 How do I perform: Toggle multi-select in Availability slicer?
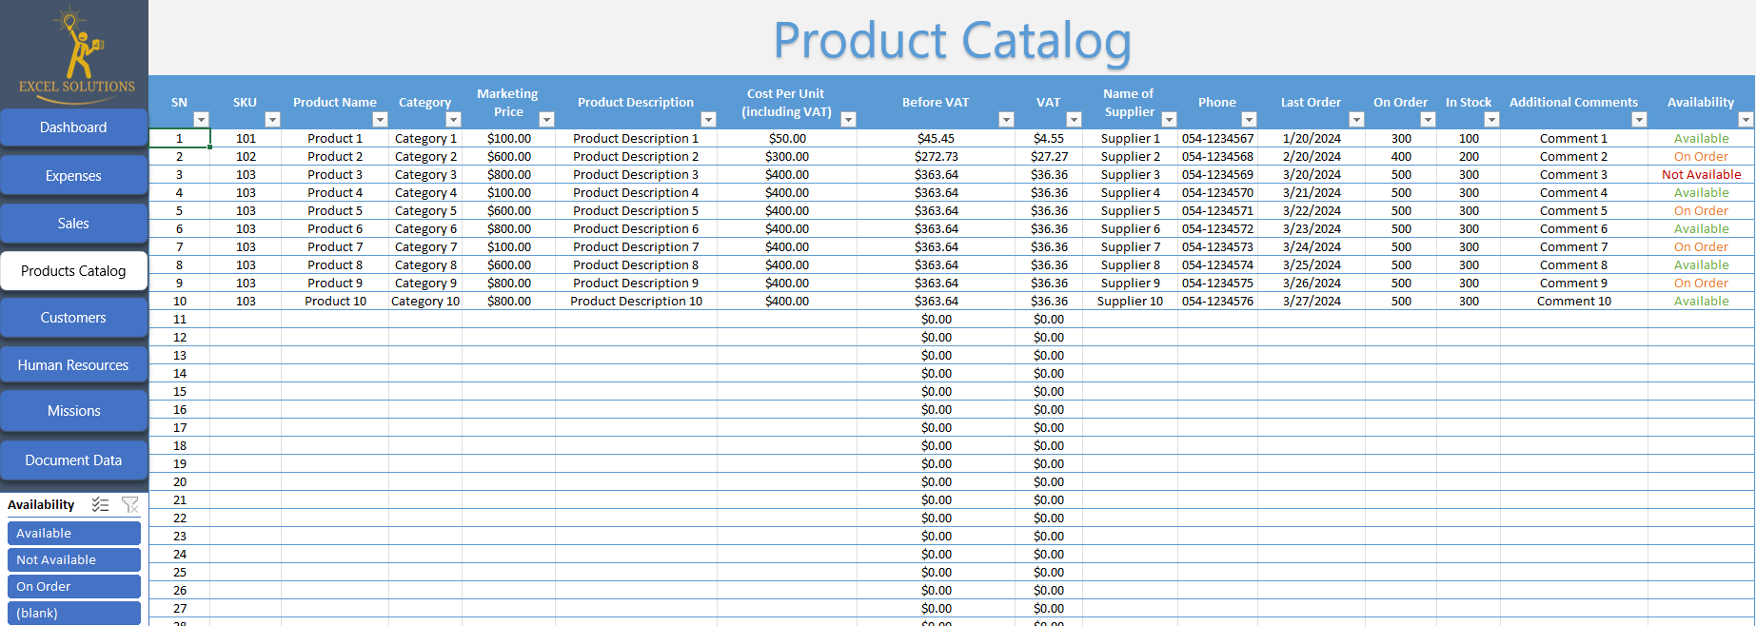point(100,505)
